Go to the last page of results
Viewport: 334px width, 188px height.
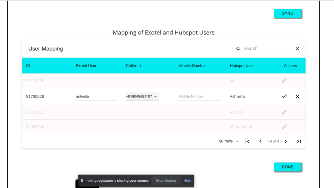(299, 141)
